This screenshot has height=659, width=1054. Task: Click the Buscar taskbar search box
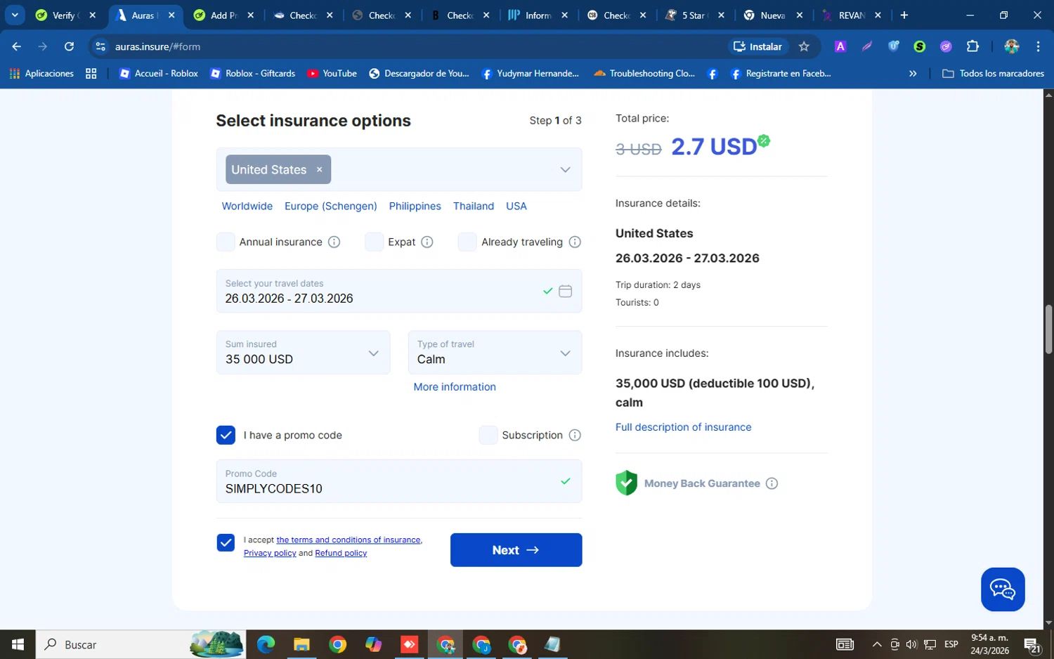pos(141,644)
